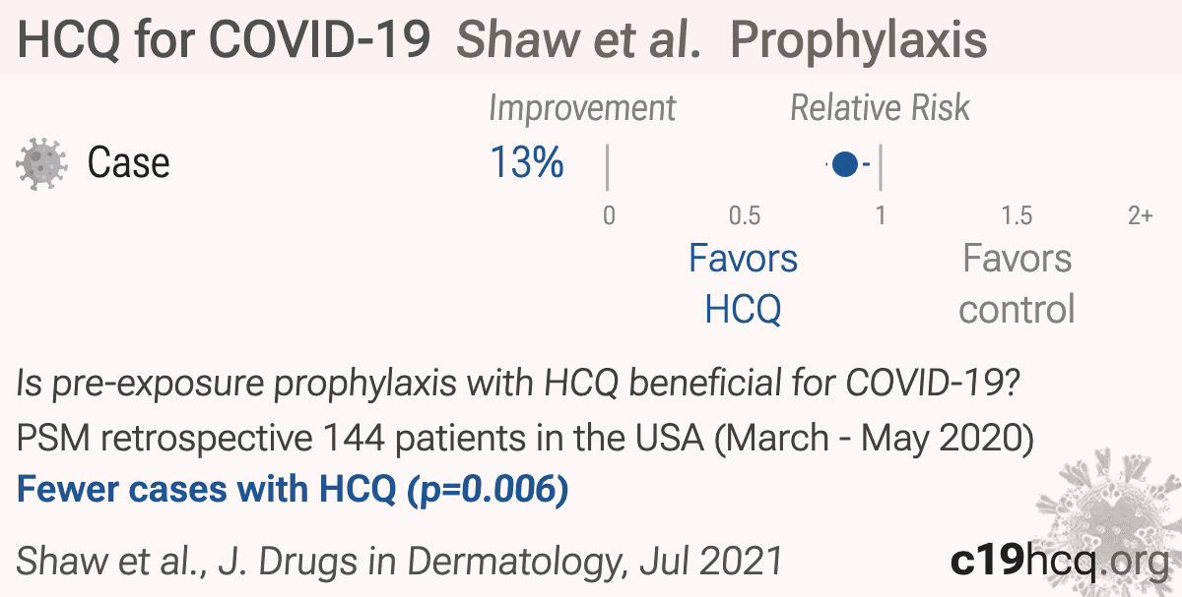
Task: Click the 13% improvement value
Action: [527, 163]
